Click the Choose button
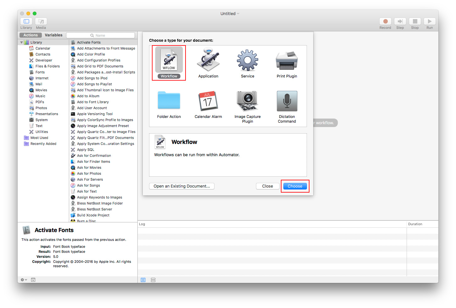Screen dimensions: 456x308 [x=295, y=186]
